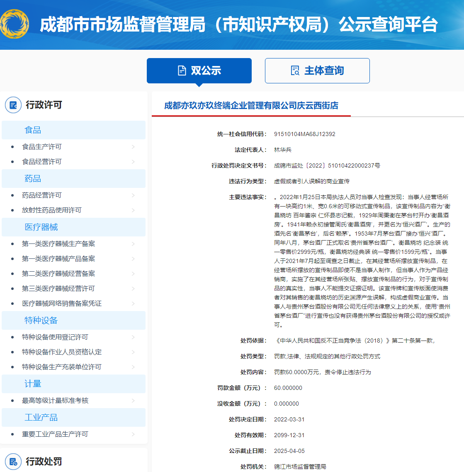Open 第一类医疗器械产品备案 link
Image resolution: width=464 pixels, height=472 pixels.
(x=58, y=258)
